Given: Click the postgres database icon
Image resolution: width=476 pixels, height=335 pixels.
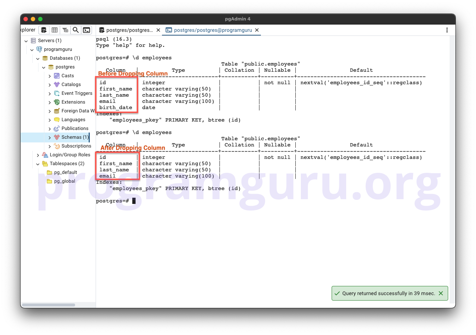Looking at the screenshot, I should pos(51,67).
